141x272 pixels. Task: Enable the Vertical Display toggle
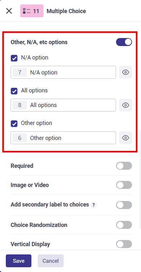(x=124, y=244)
